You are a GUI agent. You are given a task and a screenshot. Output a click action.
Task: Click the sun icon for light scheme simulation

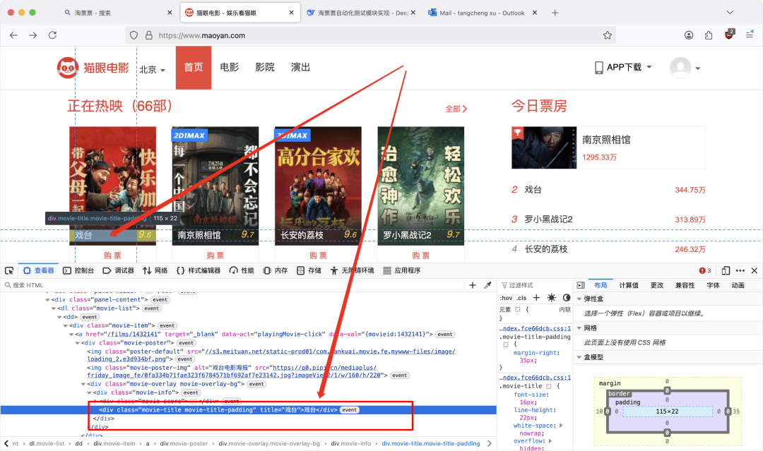click(552, 297)
